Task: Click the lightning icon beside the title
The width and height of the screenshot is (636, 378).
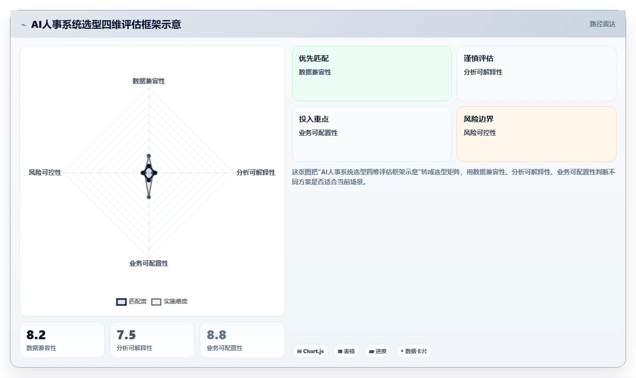Action: coord(24,25)
